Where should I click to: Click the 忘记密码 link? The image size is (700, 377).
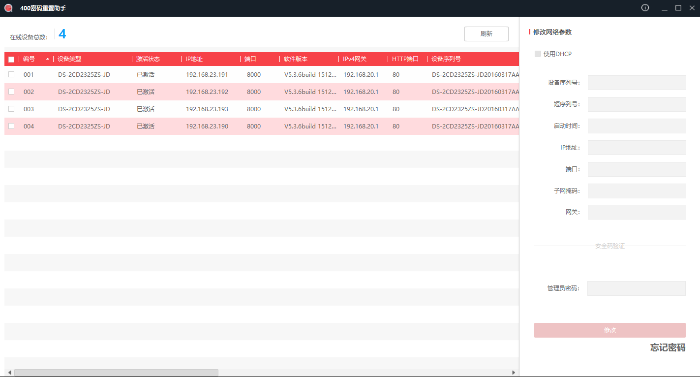coord(668,347)
